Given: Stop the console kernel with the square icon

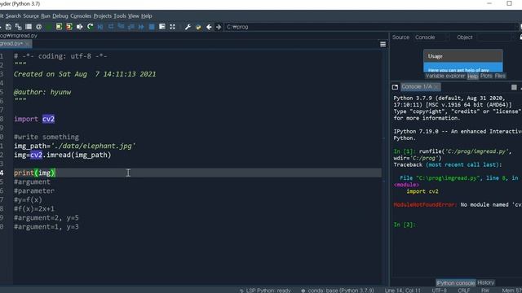Looking at the screenshot, I should (x=514, y=87).
